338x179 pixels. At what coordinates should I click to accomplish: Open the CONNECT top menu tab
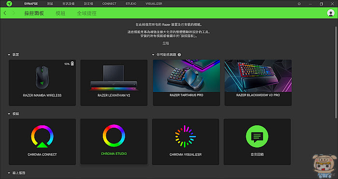(x=109, y=4)
